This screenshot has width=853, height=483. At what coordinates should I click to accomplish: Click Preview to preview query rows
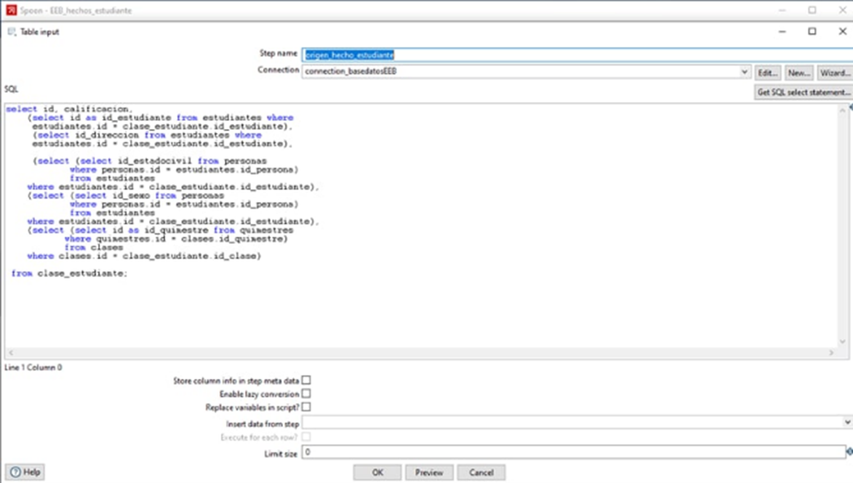click(429, 473)
